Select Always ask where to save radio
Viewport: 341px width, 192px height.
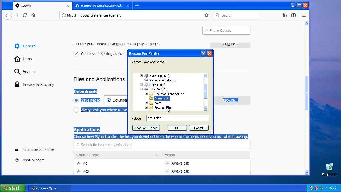pos(76,110)
